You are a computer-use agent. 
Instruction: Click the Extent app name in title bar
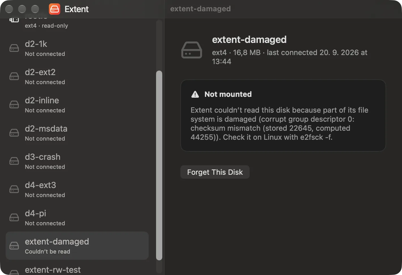77,9
